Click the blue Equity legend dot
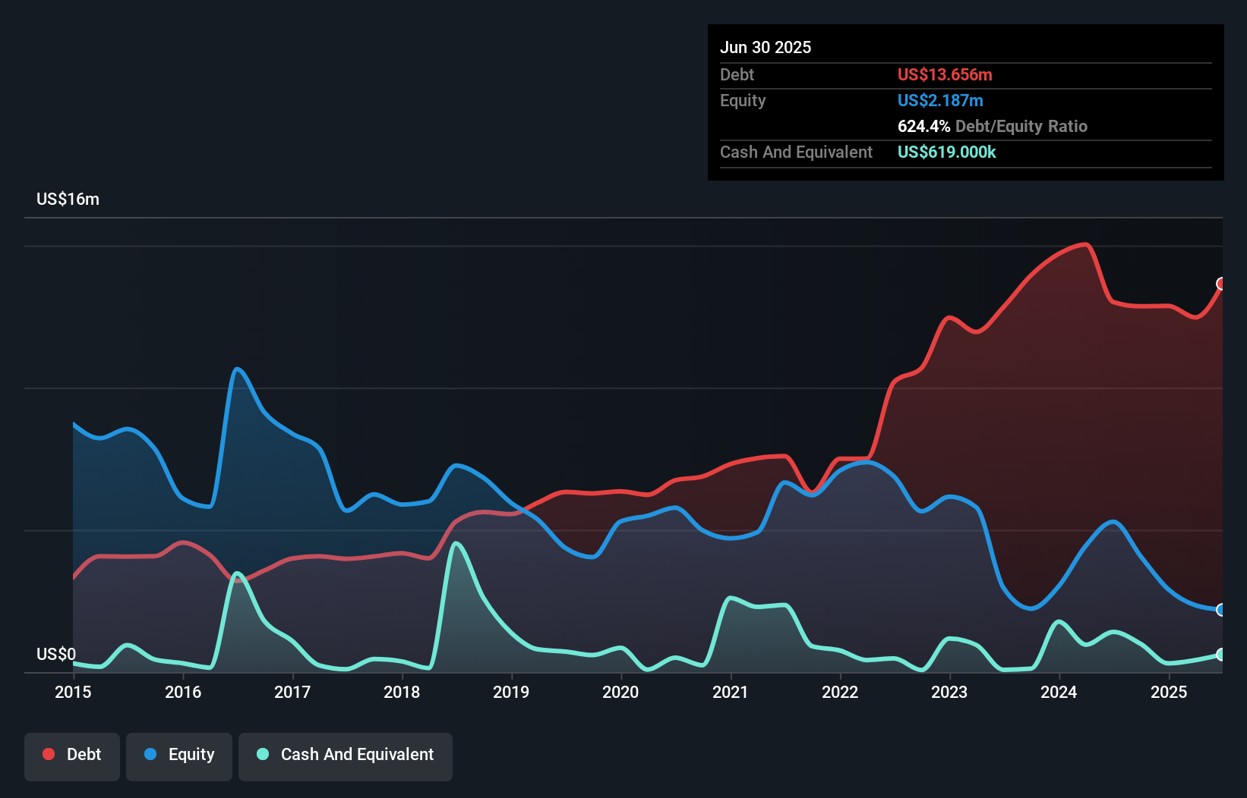The width and height of the screenshot is (1247, 798). tap(150, 754)
